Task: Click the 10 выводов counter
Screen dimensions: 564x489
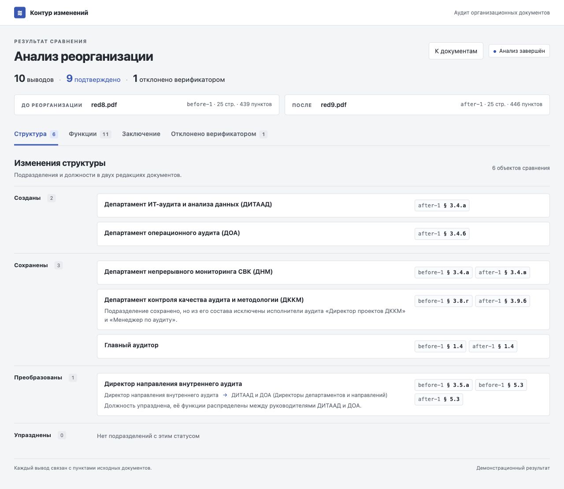Action: tap(34, 79)
